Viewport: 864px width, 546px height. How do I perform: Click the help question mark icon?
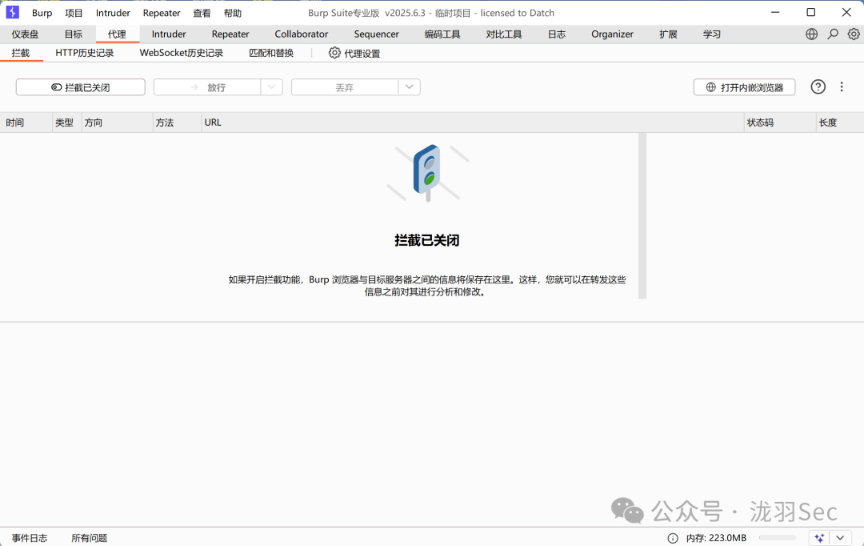tap(818, 87)
